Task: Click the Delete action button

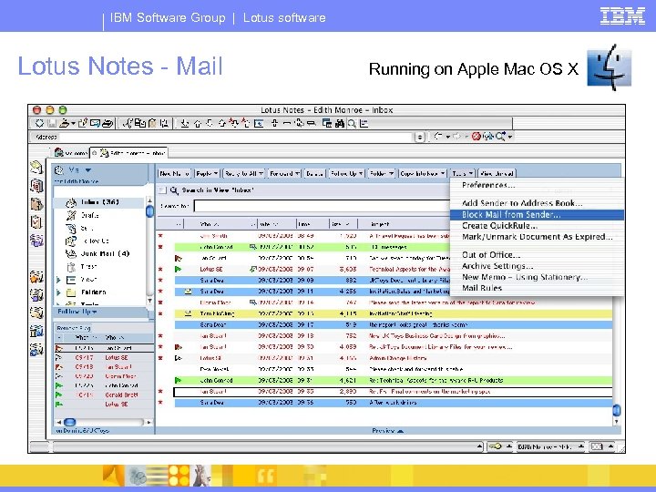Action: point(314,173)
